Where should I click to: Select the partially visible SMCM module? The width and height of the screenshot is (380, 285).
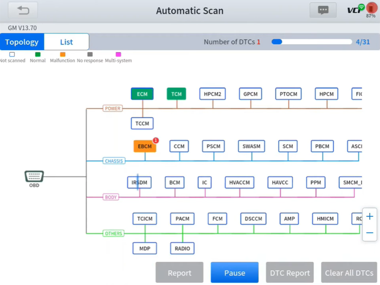tap(350, 182)
